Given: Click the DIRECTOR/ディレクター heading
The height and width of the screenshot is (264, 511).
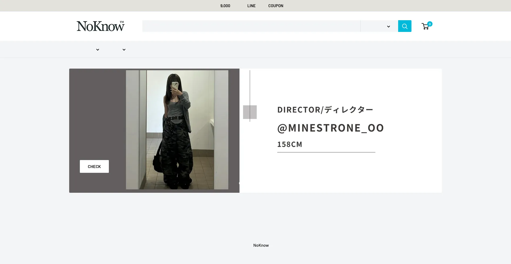Looking at the screenshot, I should coord(325,110).
